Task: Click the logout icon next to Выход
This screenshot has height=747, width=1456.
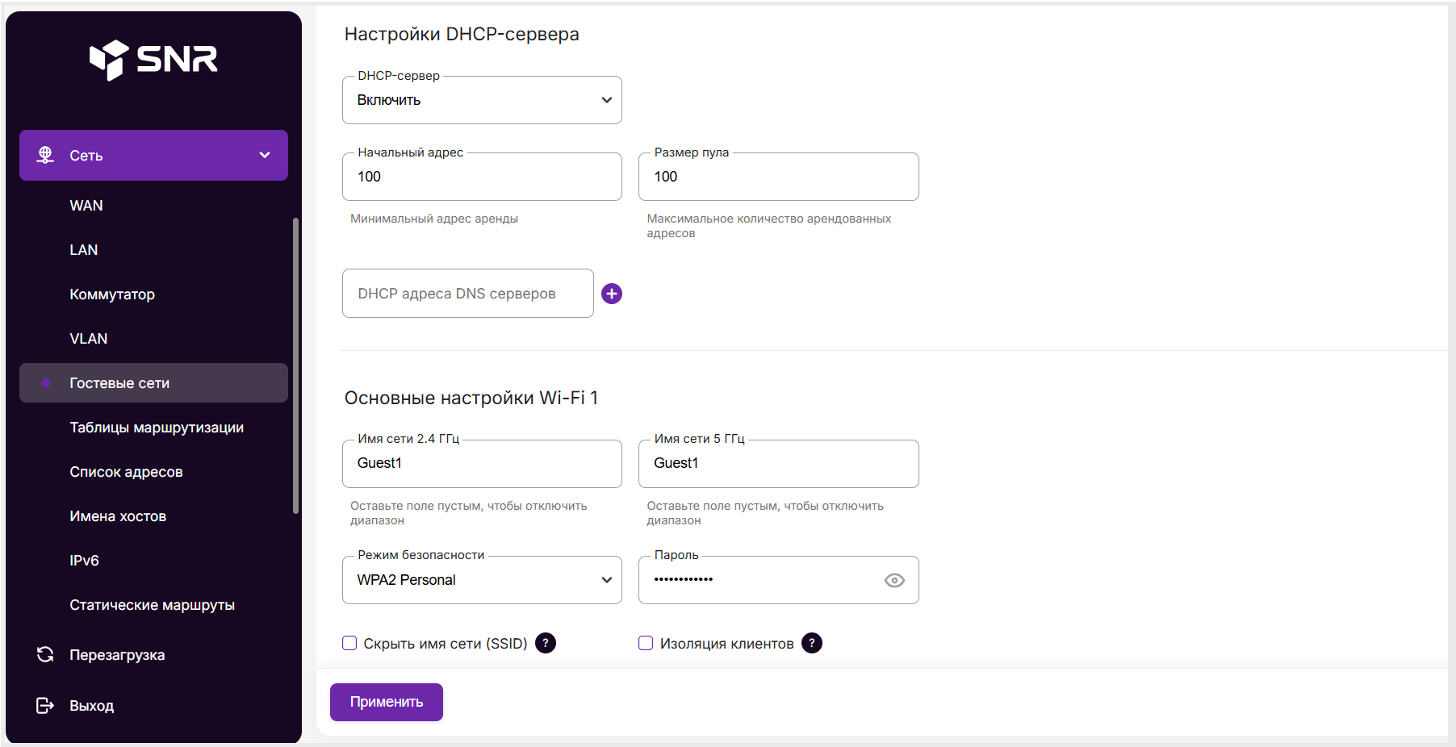Action: tap(45, 706)
